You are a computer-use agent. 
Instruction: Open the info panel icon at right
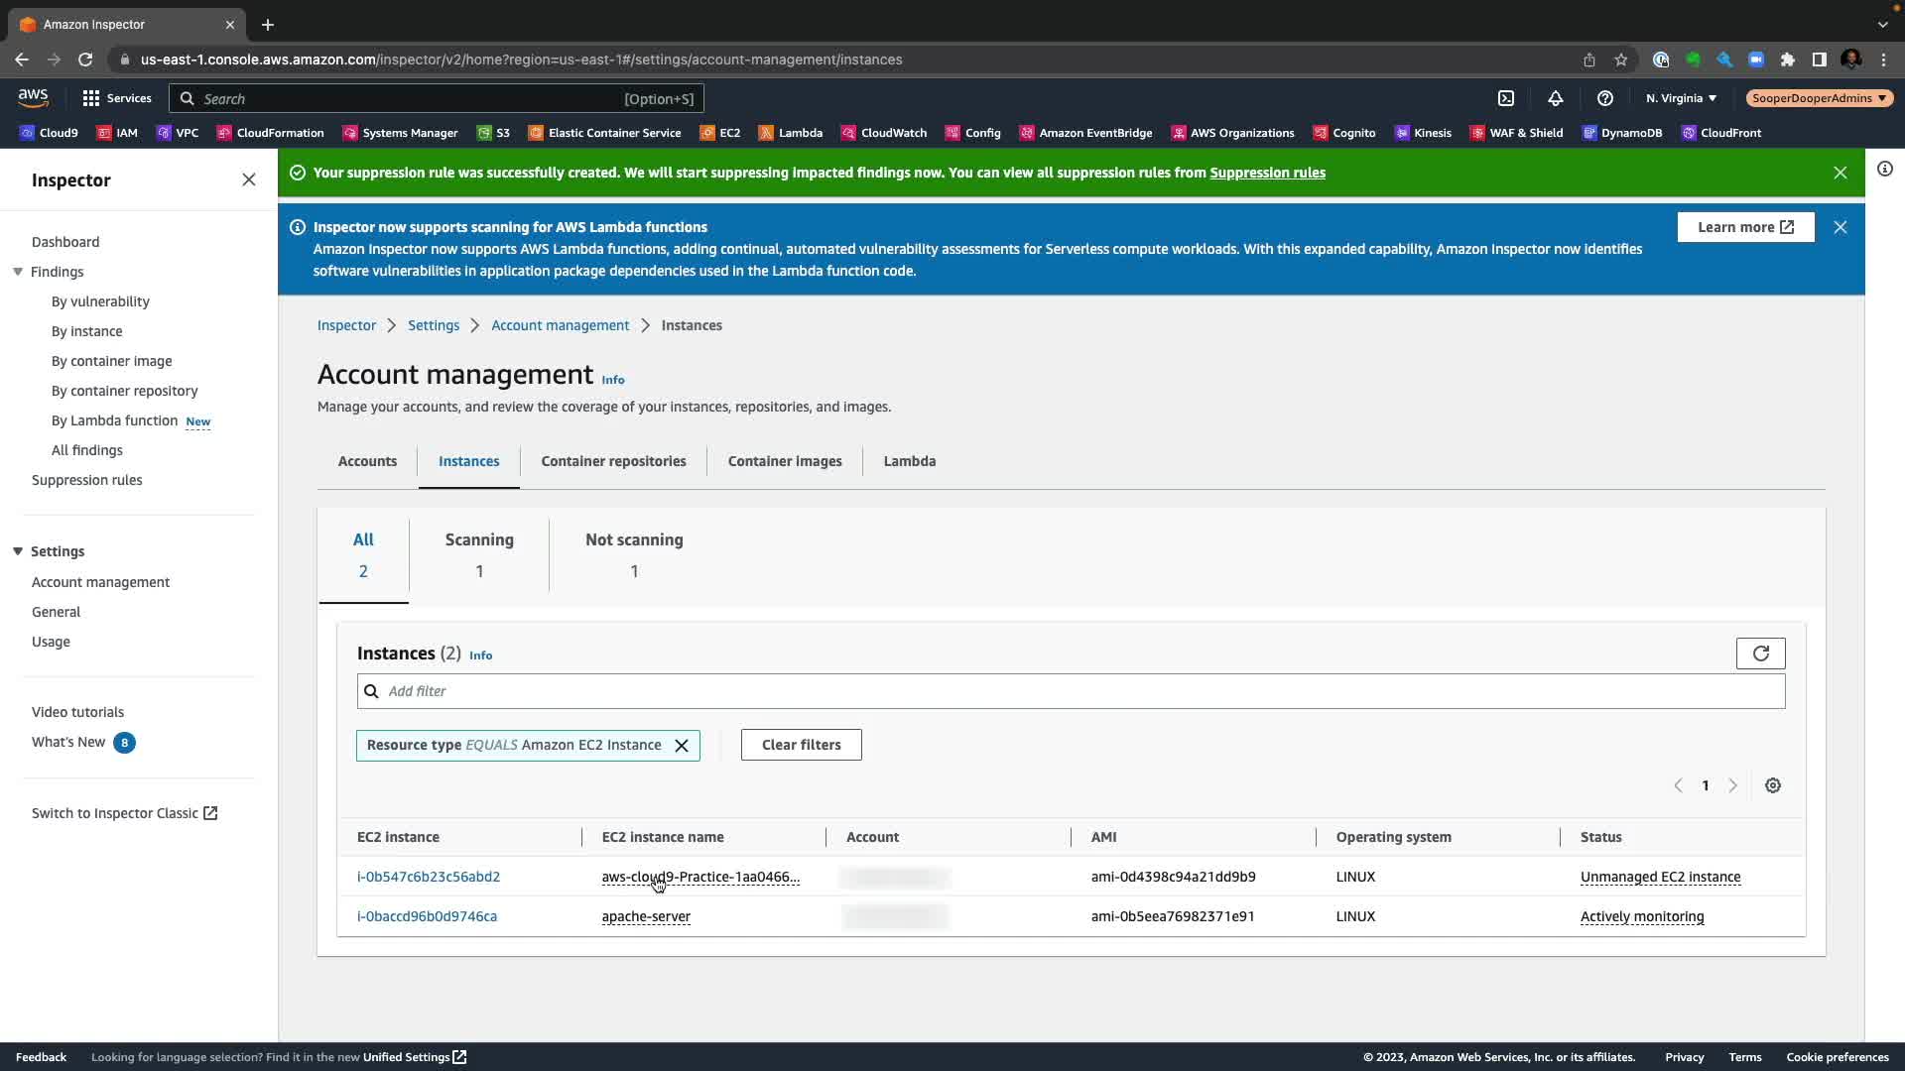point(1884,169)
